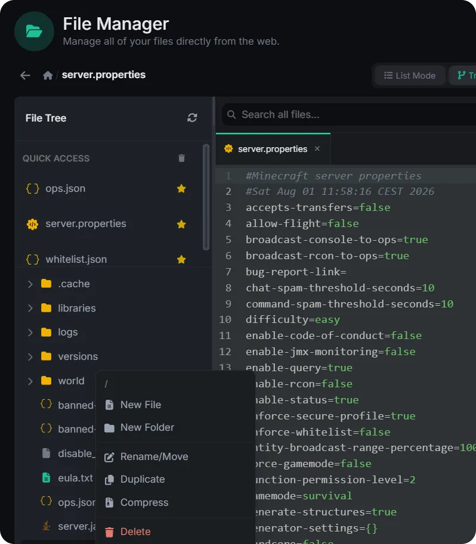Viewport: 476px width, 544px height.
Task: Select the versions folder name
Action: click(x=78, y=357)
